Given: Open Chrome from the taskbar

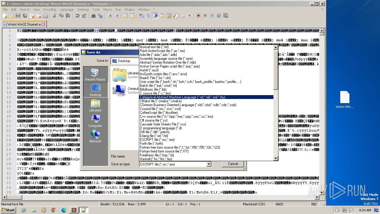Looking at the screenshot, I should (x=53, y=210).
